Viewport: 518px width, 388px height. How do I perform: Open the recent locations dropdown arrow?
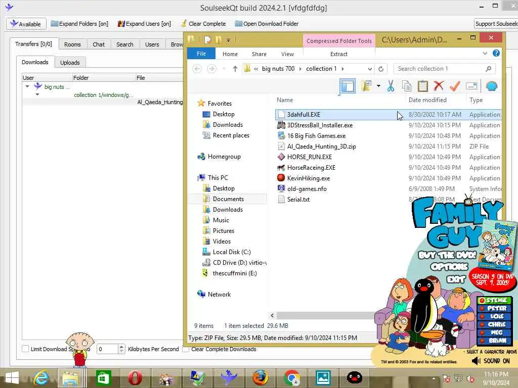tap(224, 69)
